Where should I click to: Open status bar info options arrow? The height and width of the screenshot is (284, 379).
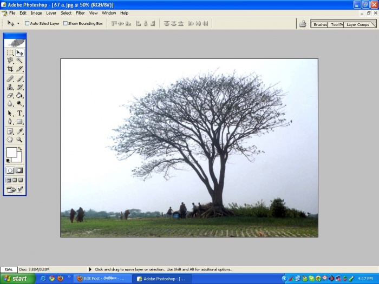(90, 269)
